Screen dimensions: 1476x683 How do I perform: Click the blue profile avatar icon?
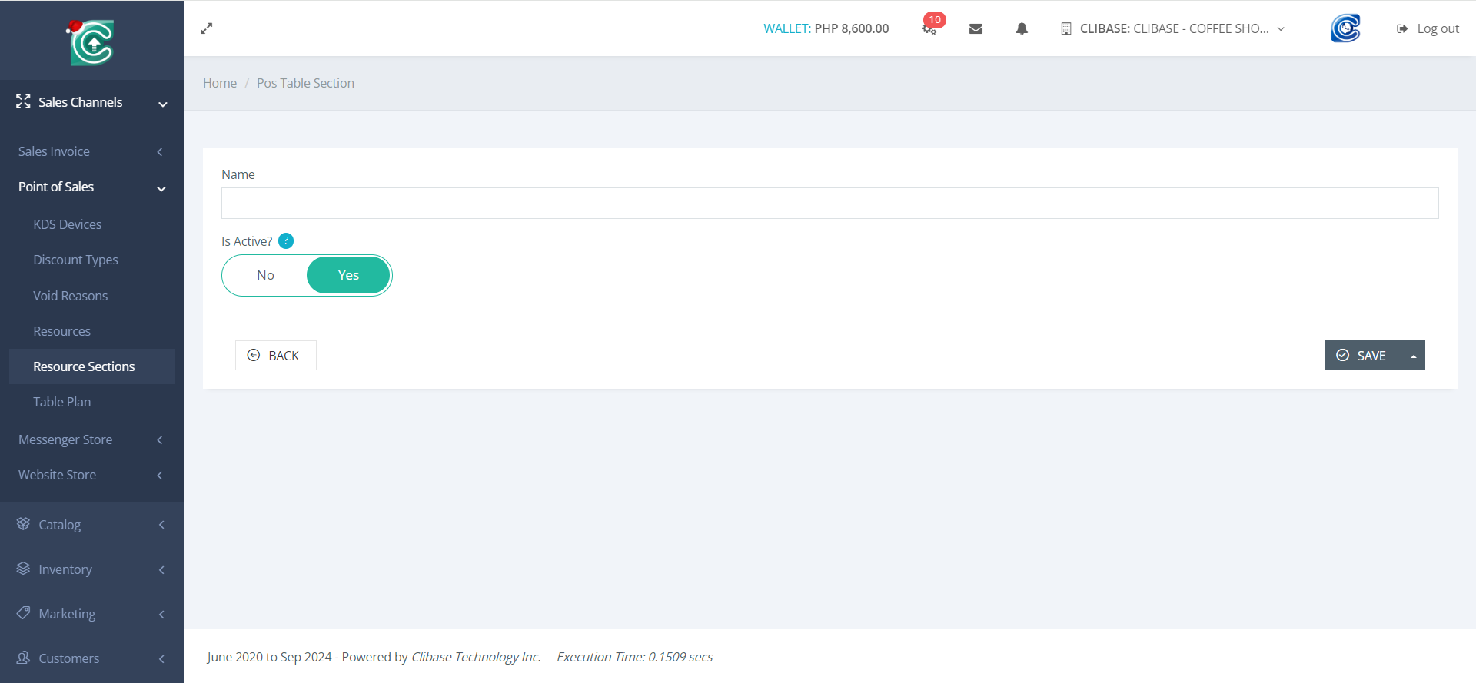click(1345, 28)
